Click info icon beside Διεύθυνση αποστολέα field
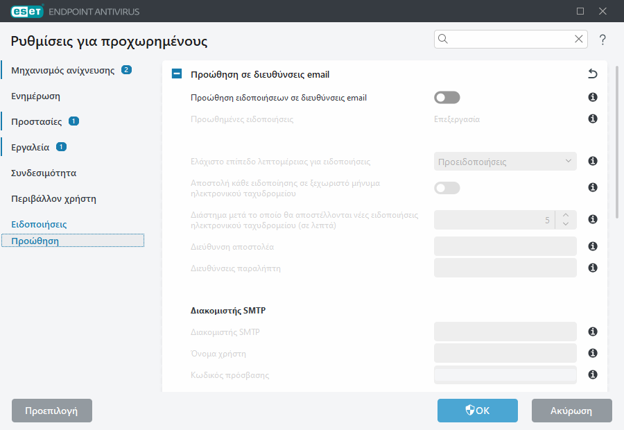 593,246
